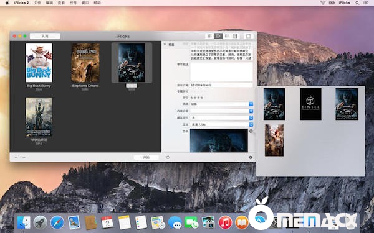Click the Big Buck Bunny title text
Viewport: 374px width, 233px height.
coord(39,86)
